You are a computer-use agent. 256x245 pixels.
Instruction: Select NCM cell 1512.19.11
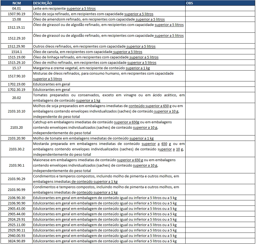point(17,27)
